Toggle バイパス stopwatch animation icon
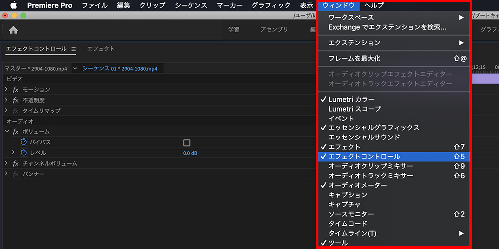This screenshot has height=249, width=499. click(24, 142)
